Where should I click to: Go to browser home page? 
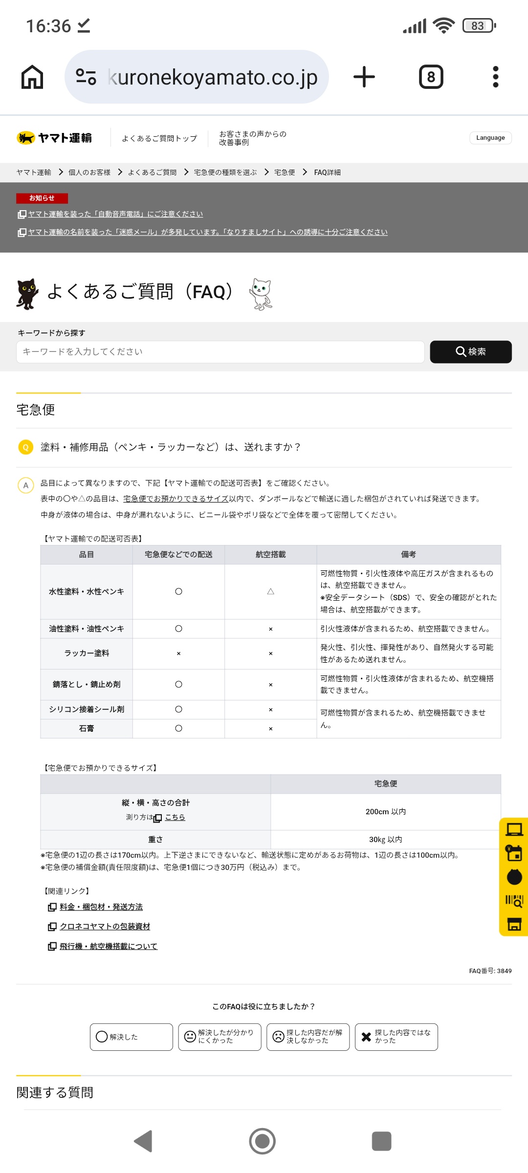click(32, 77)
